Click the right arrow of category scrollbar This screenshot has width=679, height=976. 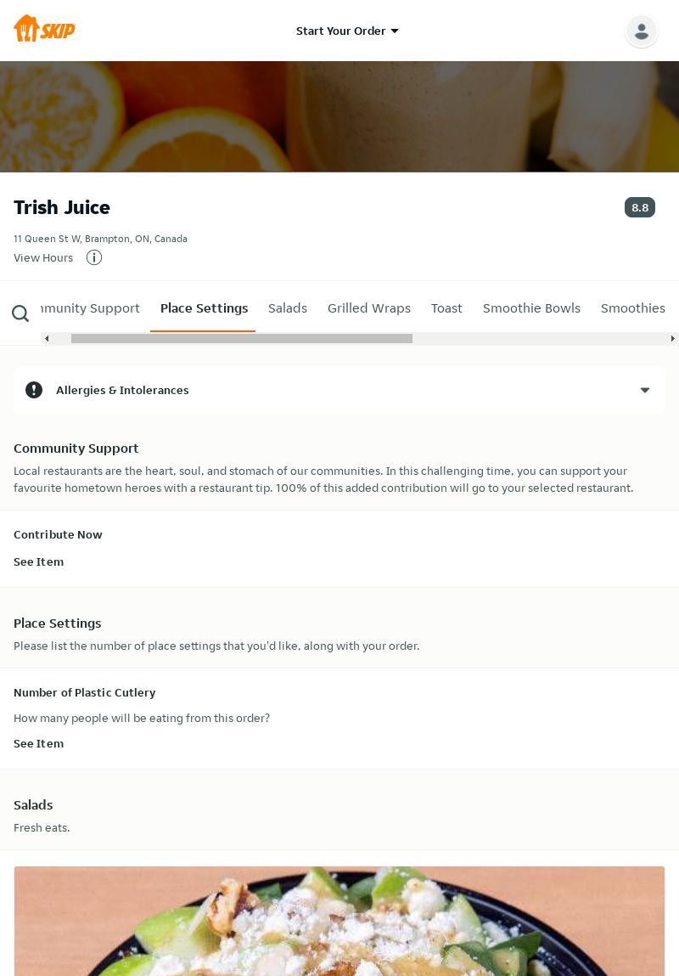672,338
